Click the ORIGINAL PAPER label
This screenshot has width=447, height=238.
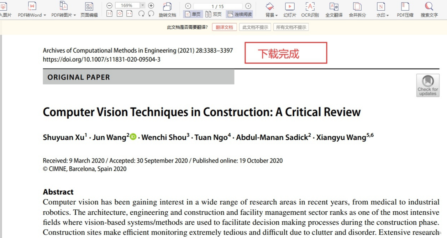(x=79, y=77)
